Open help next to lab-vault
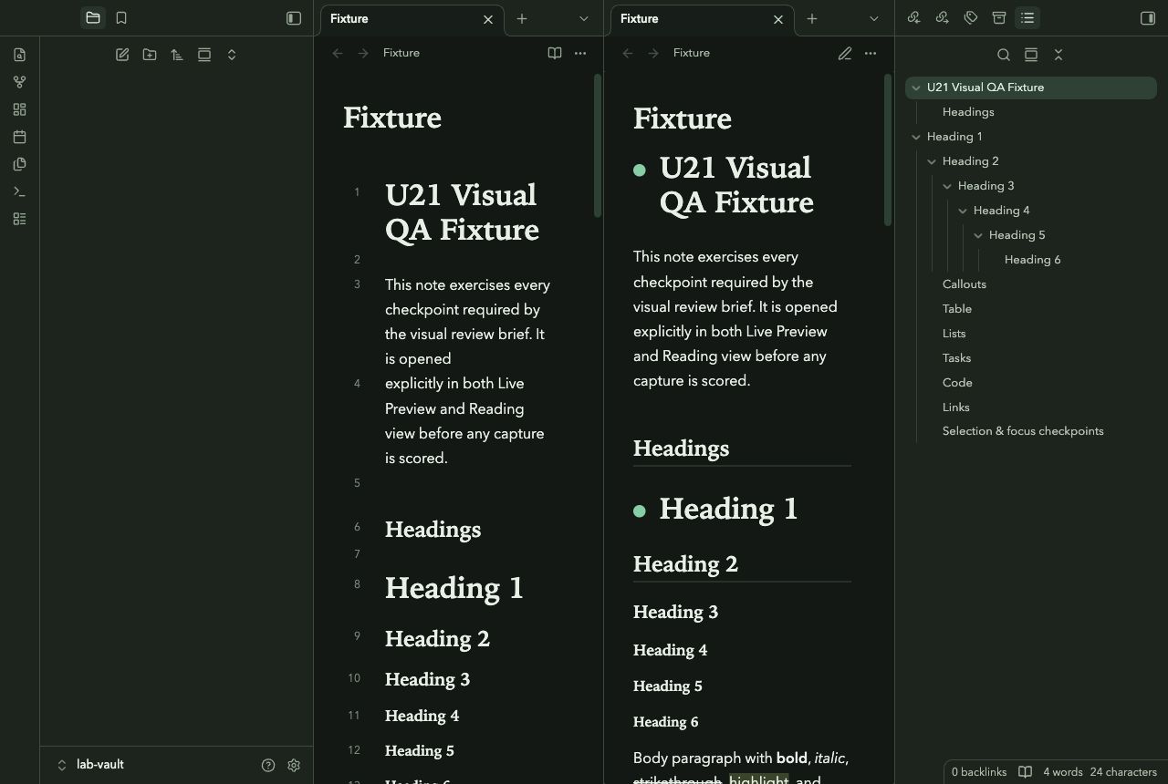This screenshot has height=784, width=1168. coord(268,766)
